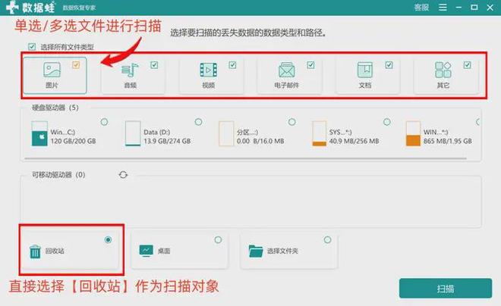Click the 数据蛙 app logo
Image resolution: width=501 pixels, height=306 pixels.
click(30, 8)
